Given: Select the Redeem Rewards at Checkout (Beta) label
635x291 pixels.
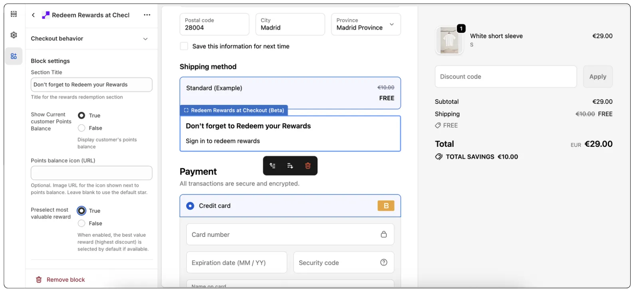Looking at the screenshot, I should point(234,110).
